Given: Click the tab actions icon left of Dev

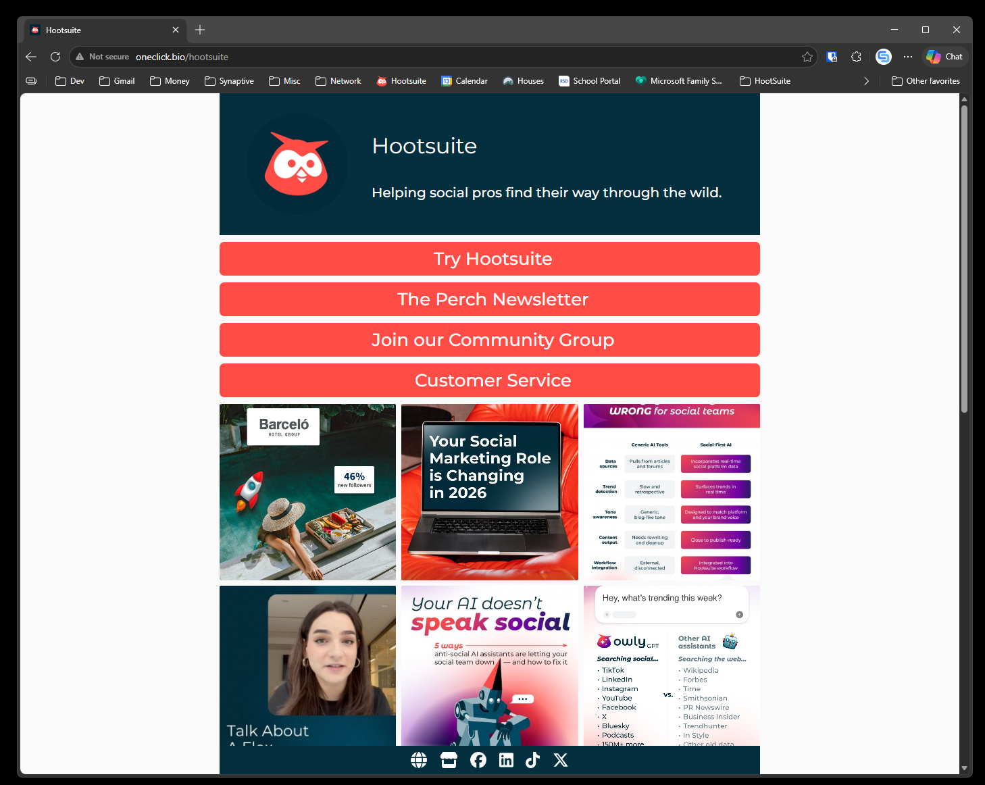Looking at the screenshot, I should click(x=31, y=81).
